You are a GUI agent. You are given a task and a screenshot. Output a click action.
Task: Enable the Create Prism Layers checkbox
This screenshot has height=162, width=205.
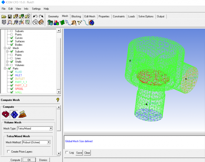coord(8,152)
